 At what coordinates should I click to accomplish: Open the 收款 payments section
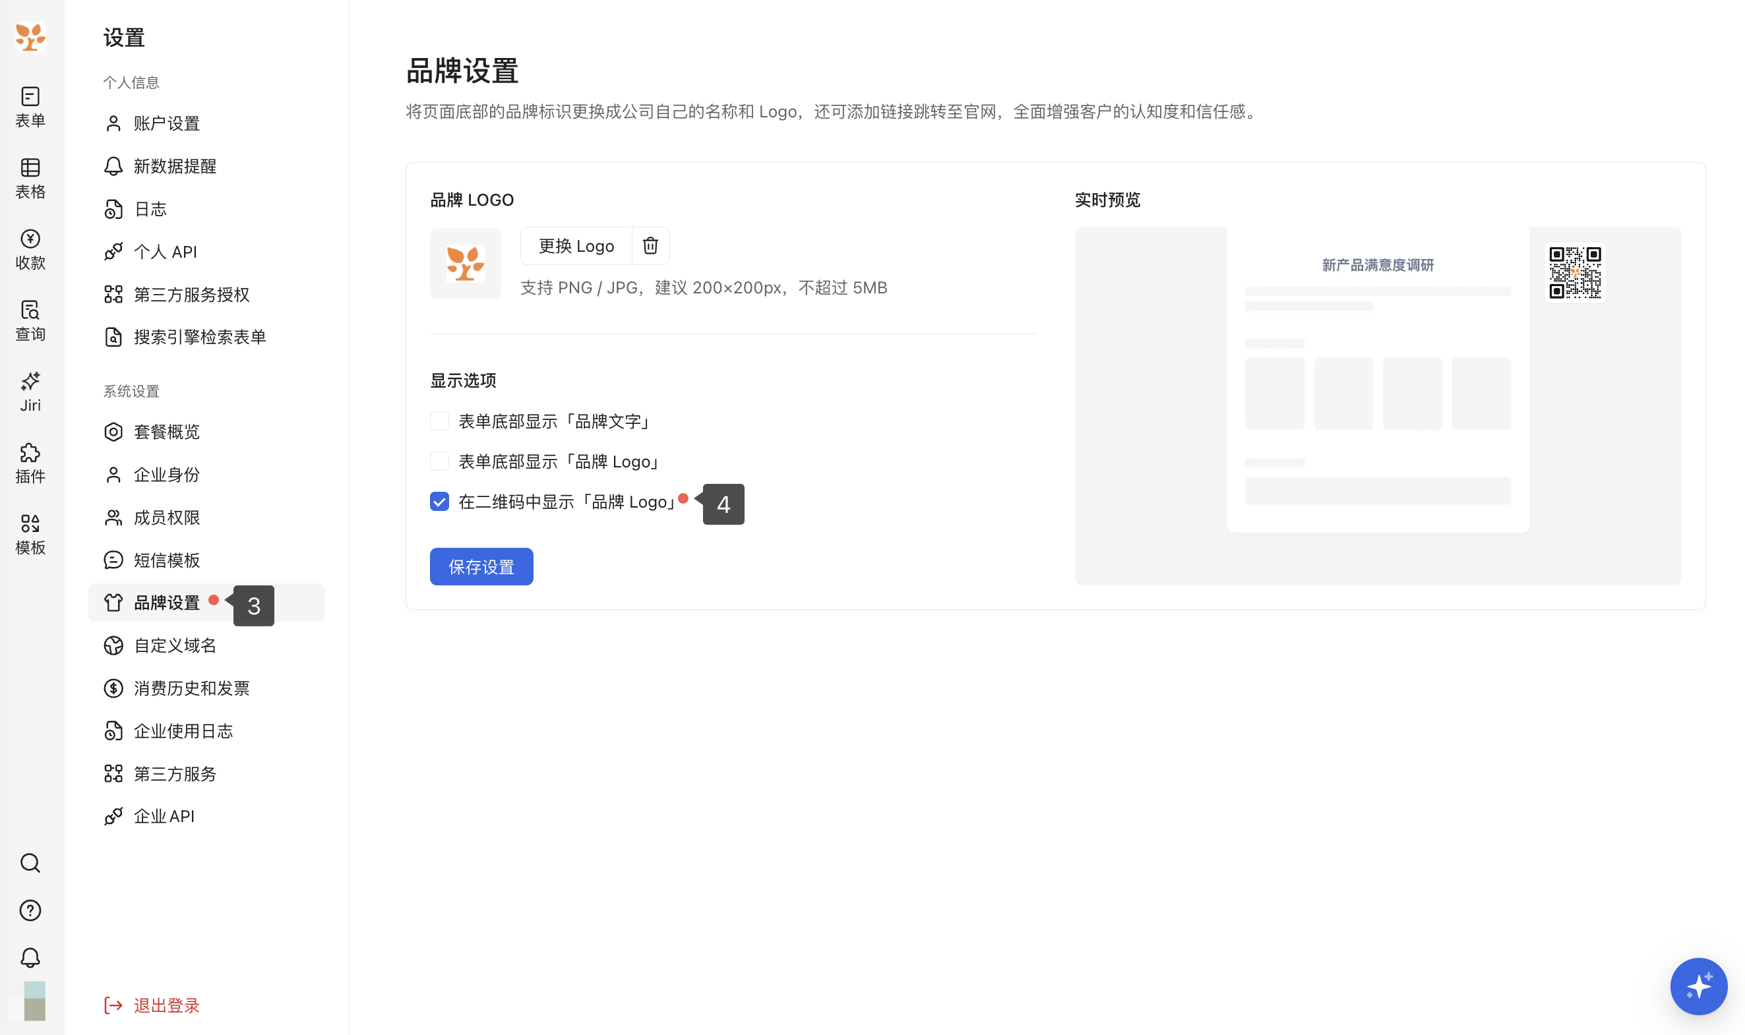click(x=30, y=249)
